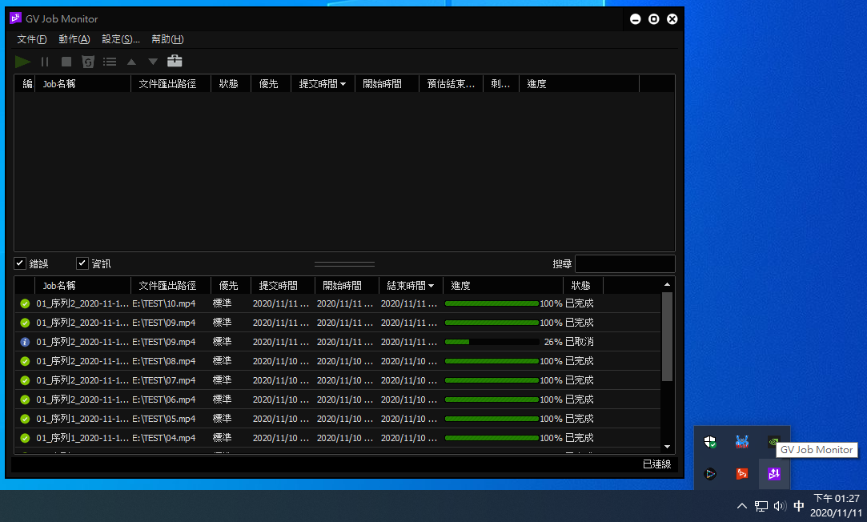867x522 pixels.
Task: Open the 文件(F) menu
Action: point(31,39)
